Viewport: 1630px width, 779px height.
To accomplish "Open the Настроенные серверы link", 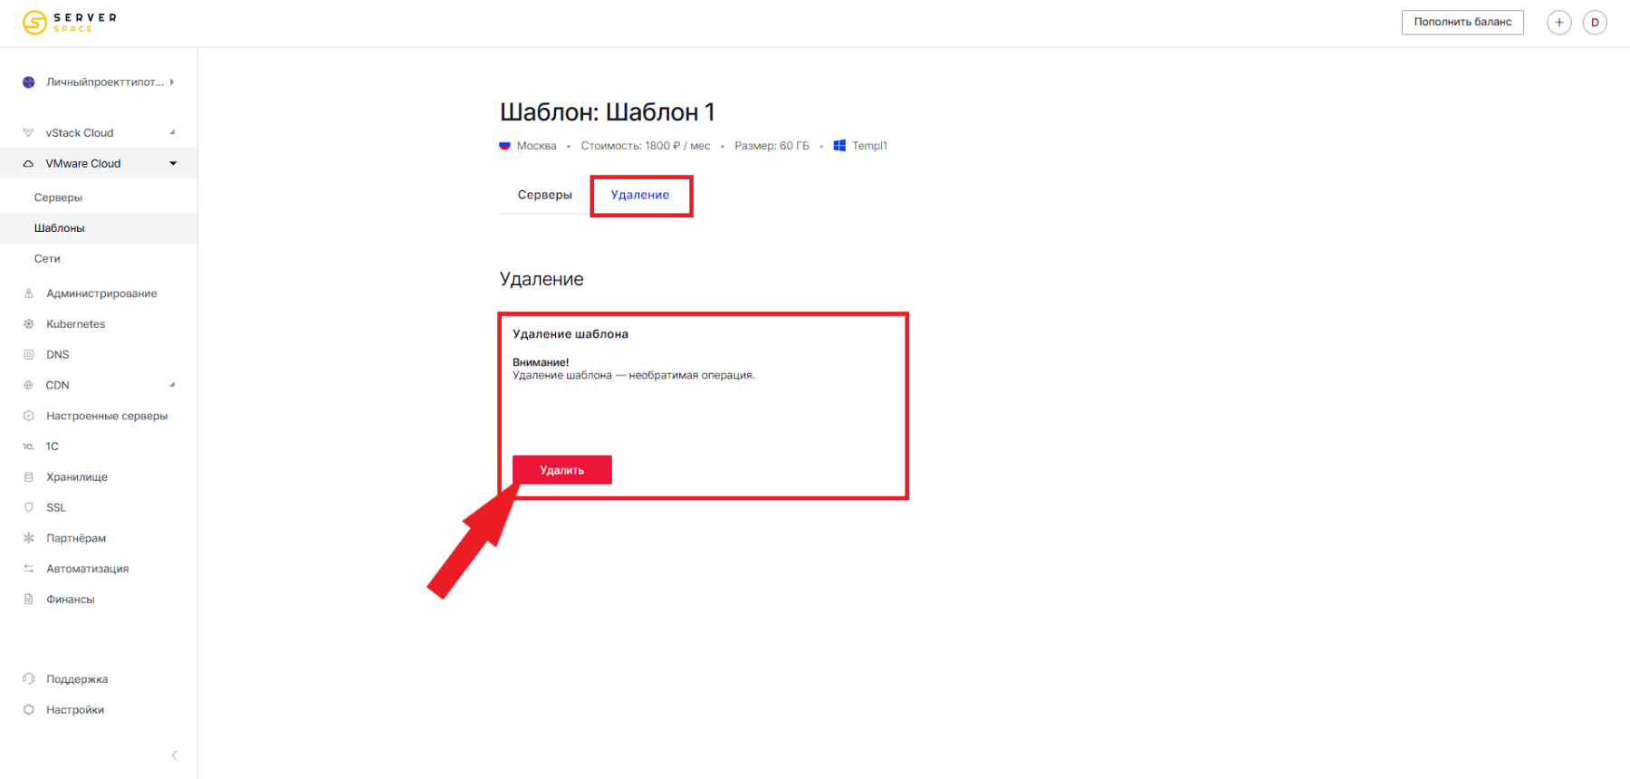I will pos(107,416).
